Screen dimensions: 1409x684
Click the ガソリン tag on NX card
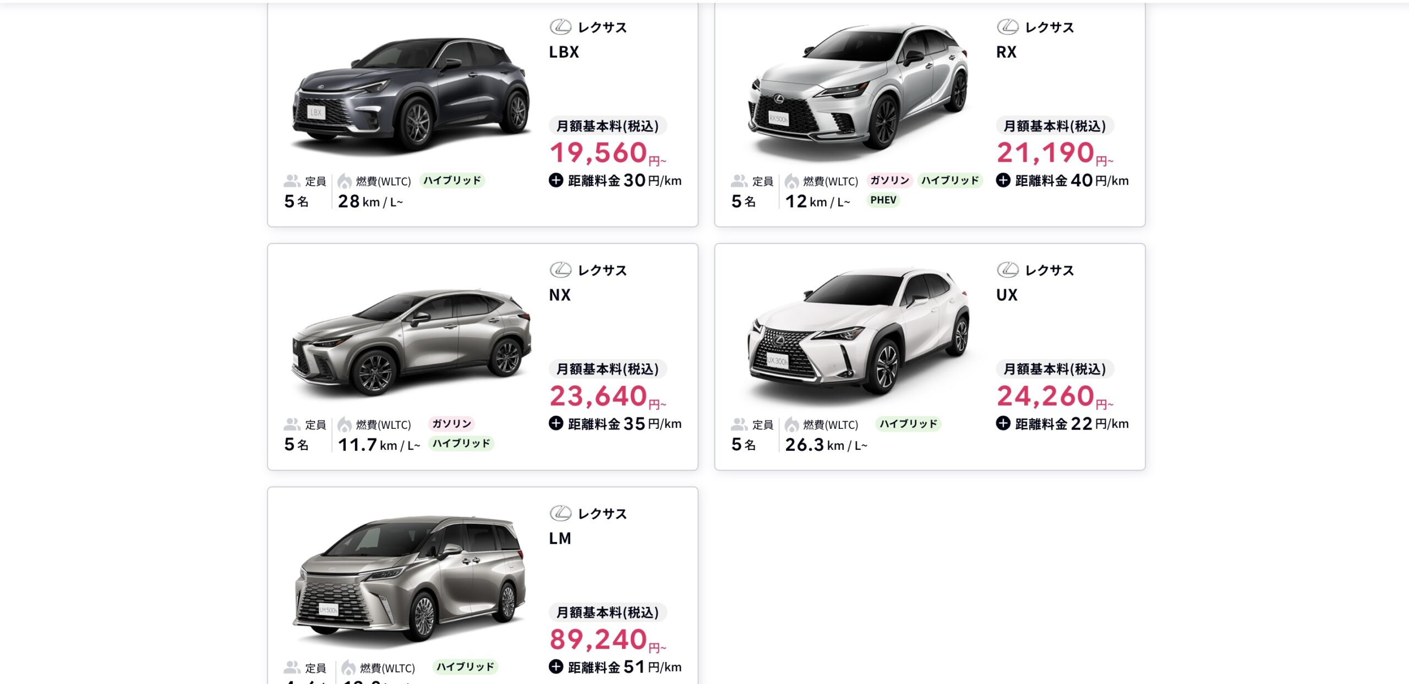[x=452, y=423]
